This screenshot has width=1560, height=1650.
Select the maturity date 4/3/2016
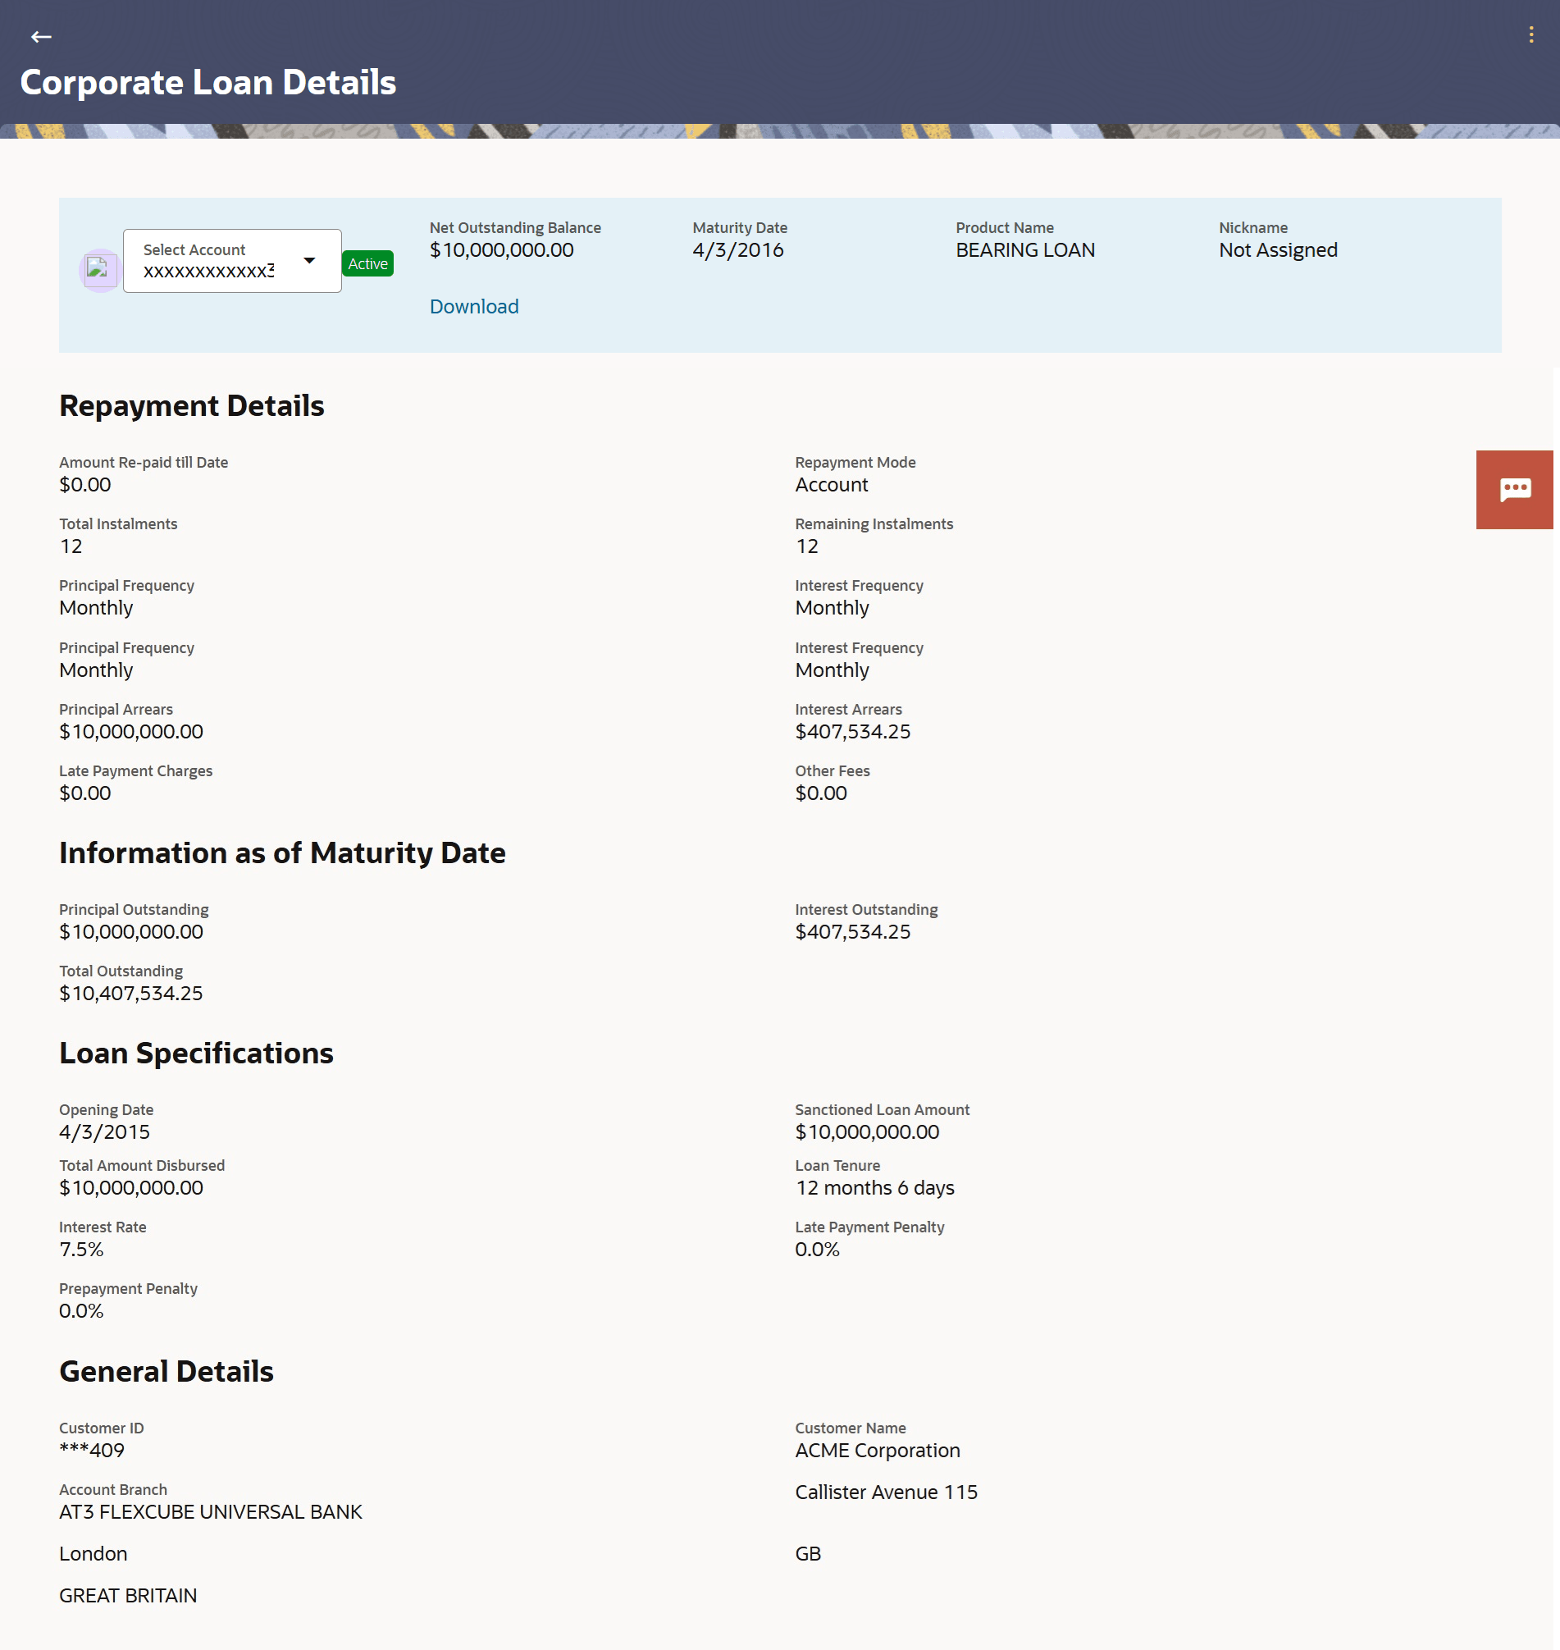click(x=737, y=250)
